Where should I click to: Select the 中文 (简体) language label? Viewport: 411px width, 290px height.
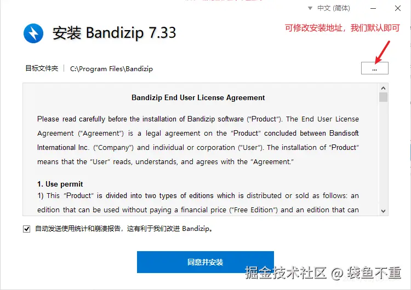pos(334,8)
